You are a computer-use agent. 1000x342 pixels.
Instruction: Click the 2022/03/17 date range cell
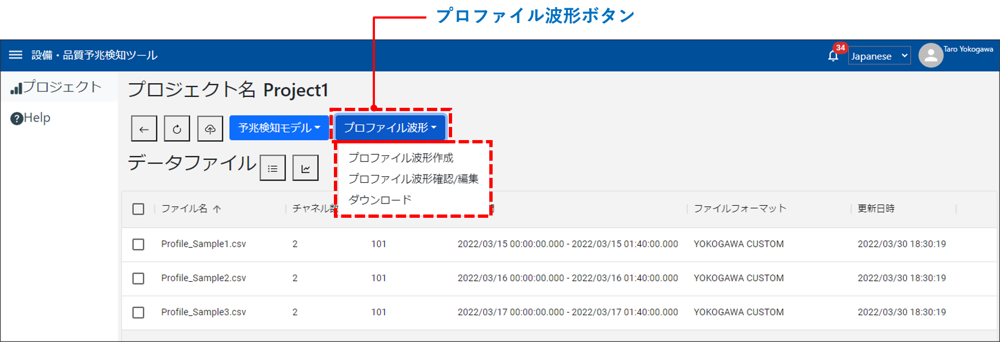tap(568, 312)
